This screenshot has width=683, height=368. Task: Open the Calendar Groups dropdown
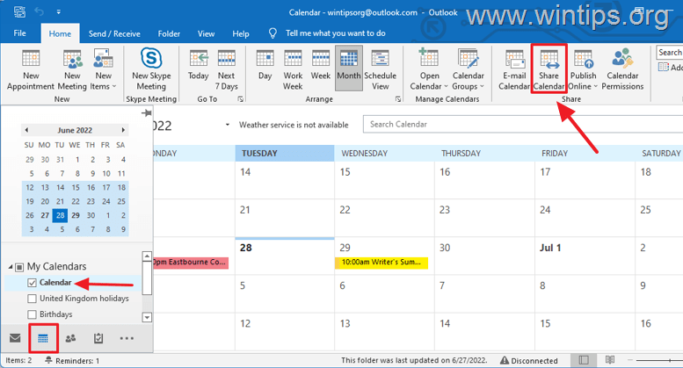pyautogui.click(x=469, y=69)
